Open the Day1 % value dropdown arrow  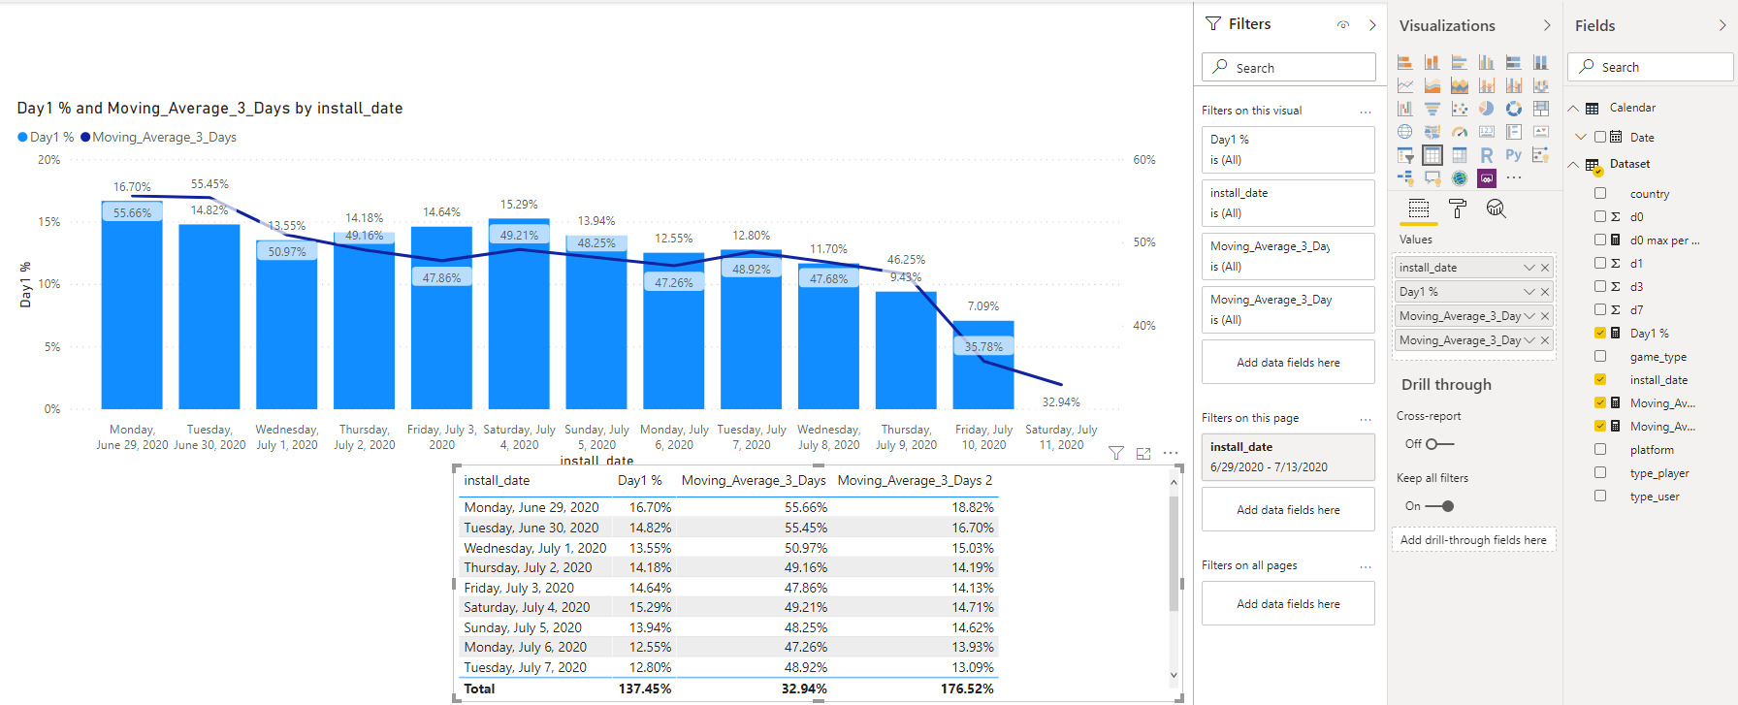1529,292
